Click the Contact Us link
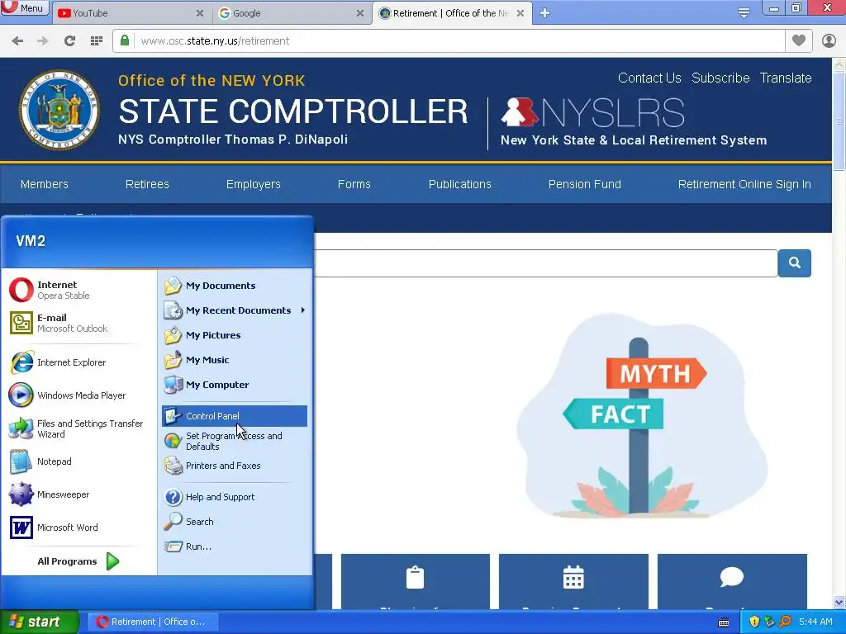846x634 pixels. [649, 78]
